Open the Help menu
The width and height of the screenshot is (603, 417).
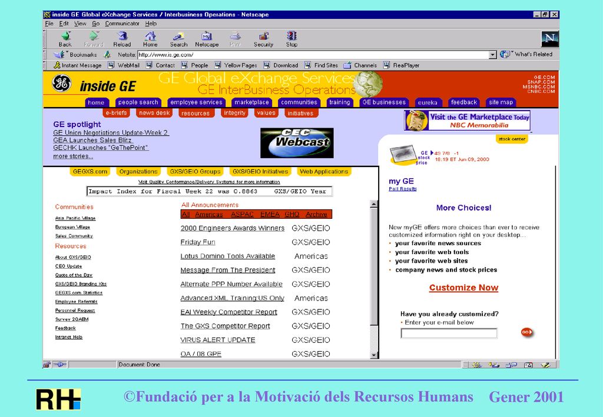pos(151,24)
